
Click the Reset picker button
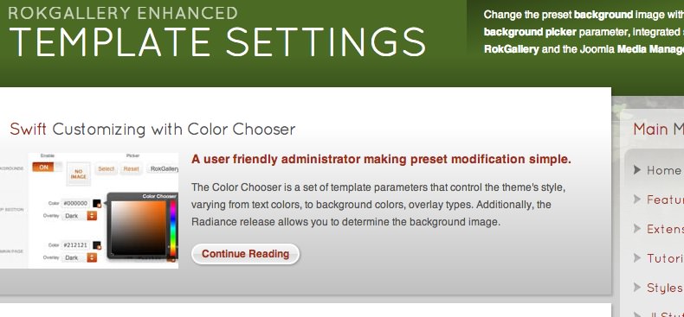click(x=131, y=169)
